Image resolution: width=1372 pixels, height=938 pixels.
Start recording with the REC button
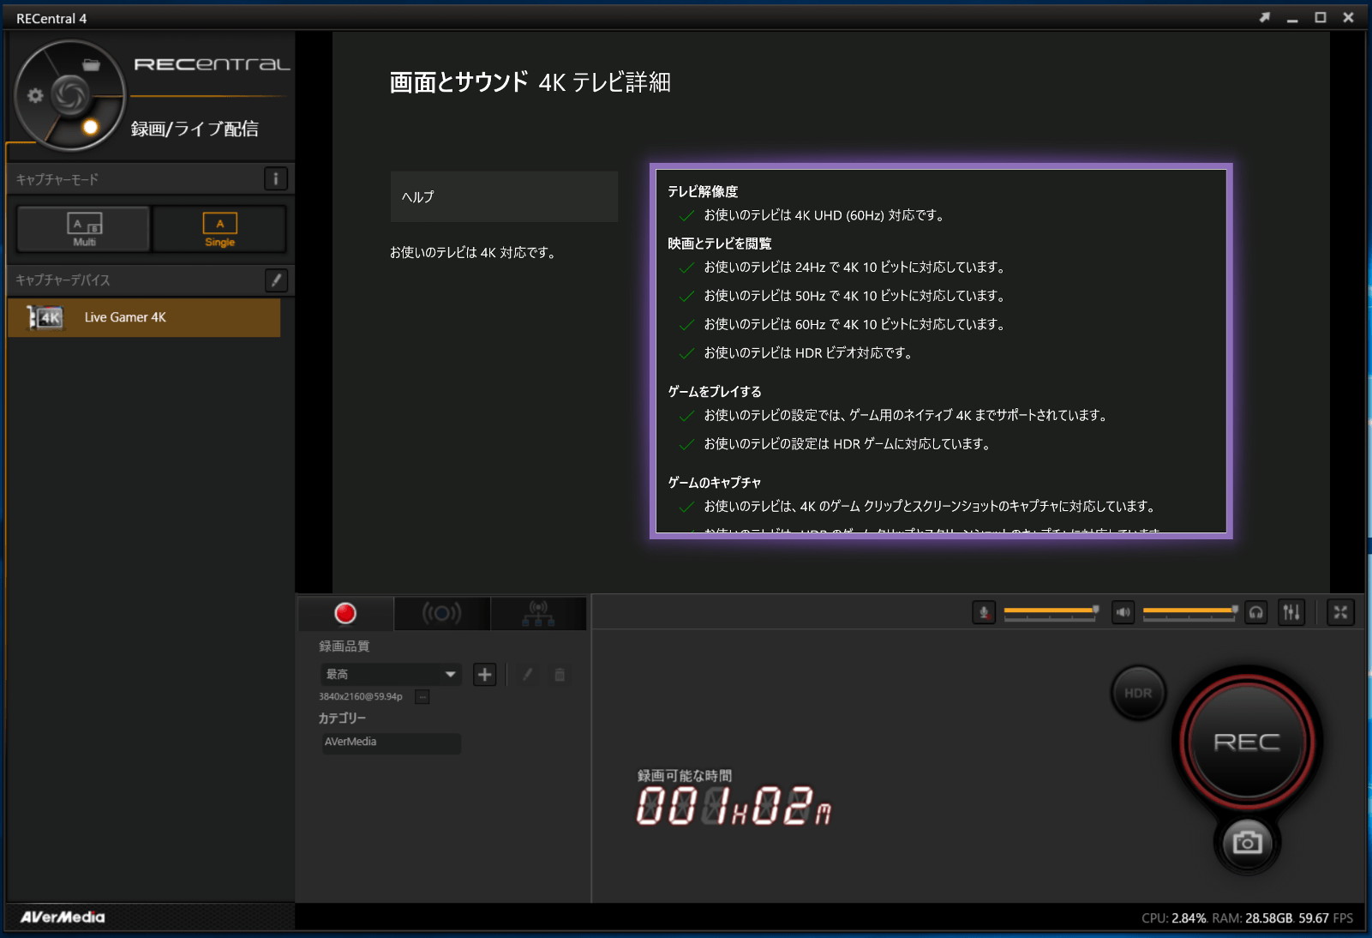click(1247, 742)
